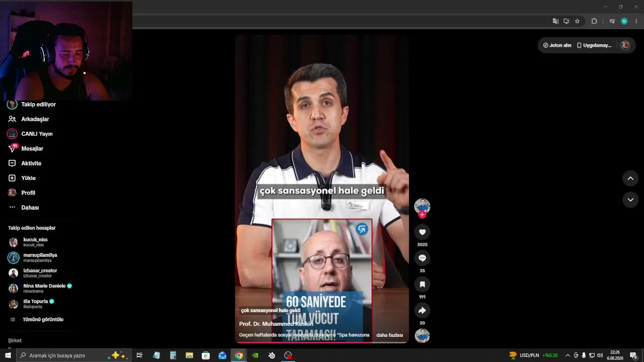Open the NVIDIA app from the taskbar
Viewport: 644px width, 362px height.
pyautogui.click(x=255, y=355)
